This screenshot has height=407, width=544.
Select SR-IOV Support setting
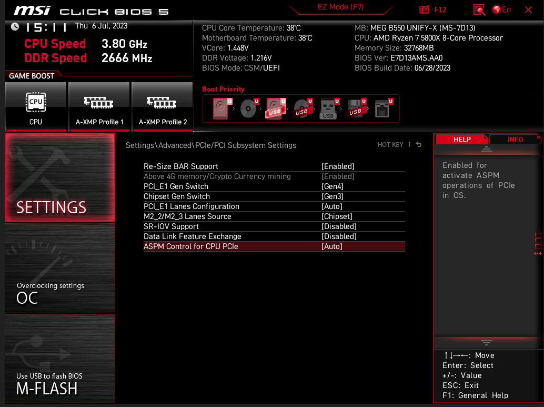pos(171,226)
